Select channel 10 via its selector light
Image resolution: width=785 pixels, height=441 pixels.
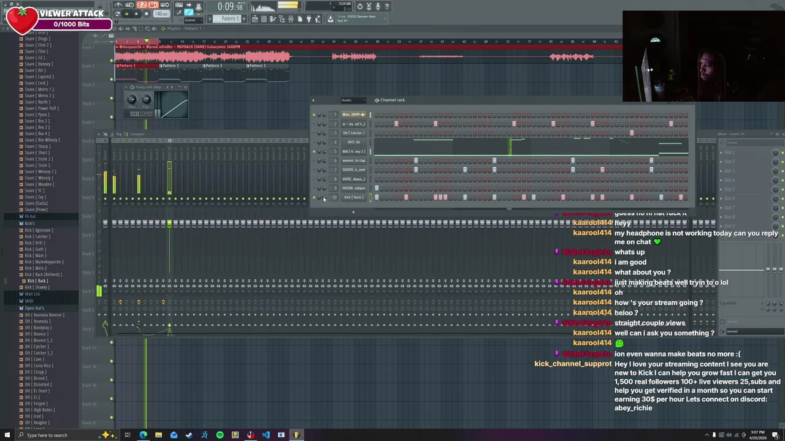pos(370,197)
